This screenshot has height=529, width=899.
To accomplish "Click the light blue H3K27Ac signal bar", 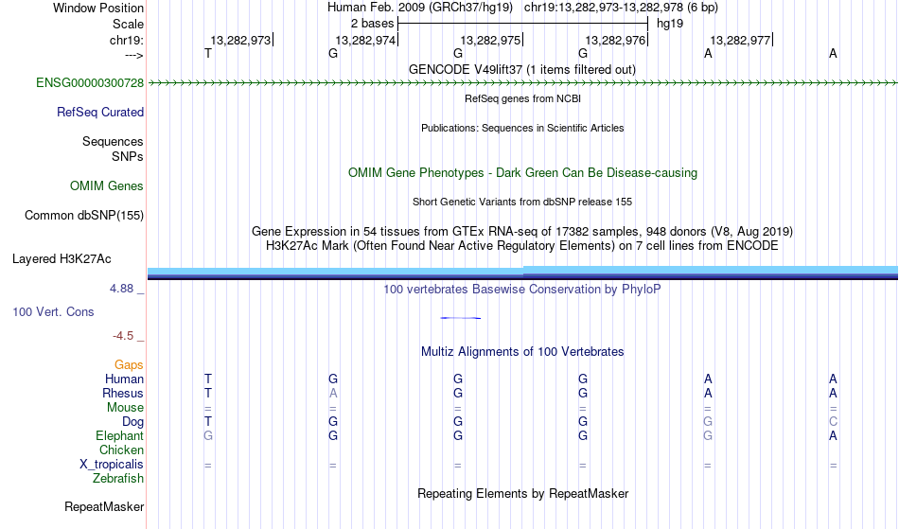I will 522,271.
